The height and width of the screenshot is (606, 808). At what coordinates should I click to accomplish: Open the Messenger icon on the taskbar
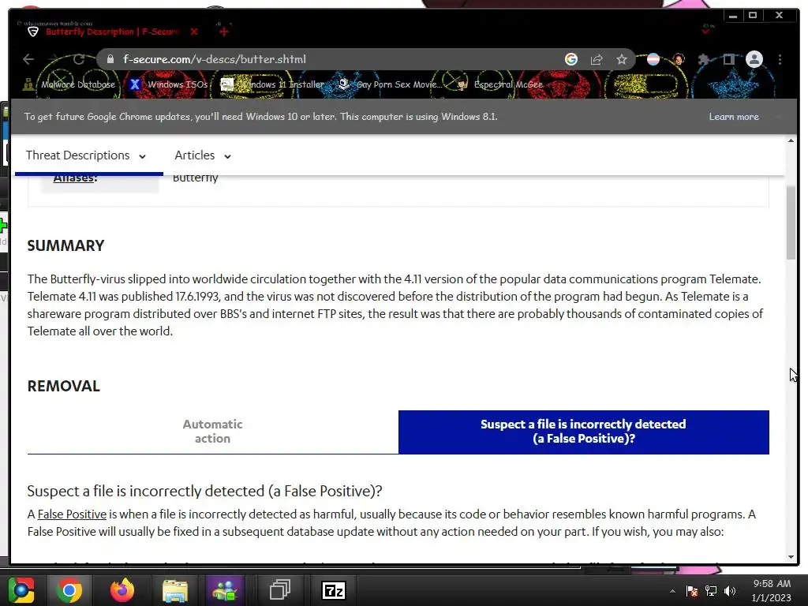click(225, 590)
